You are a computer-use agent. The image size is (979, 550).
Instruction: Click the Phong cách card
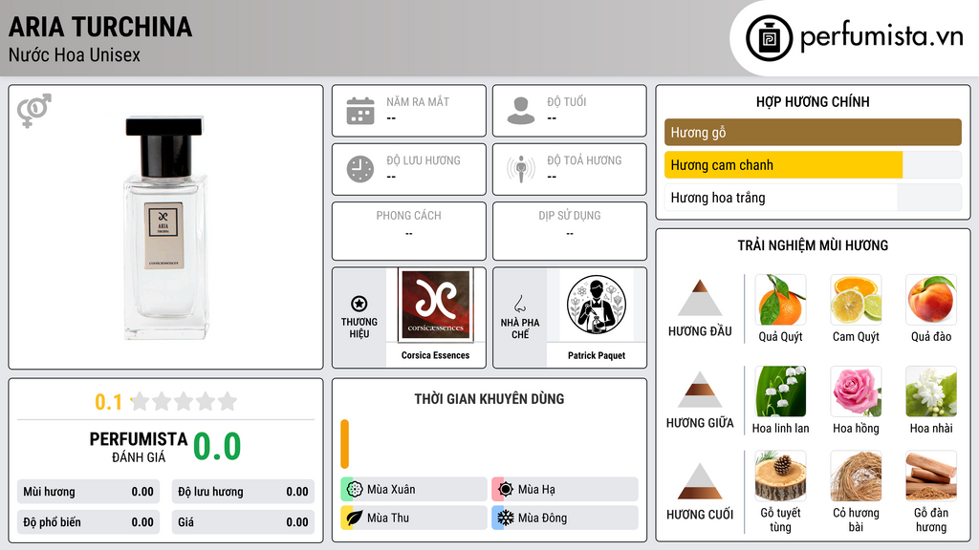point(409,231)
